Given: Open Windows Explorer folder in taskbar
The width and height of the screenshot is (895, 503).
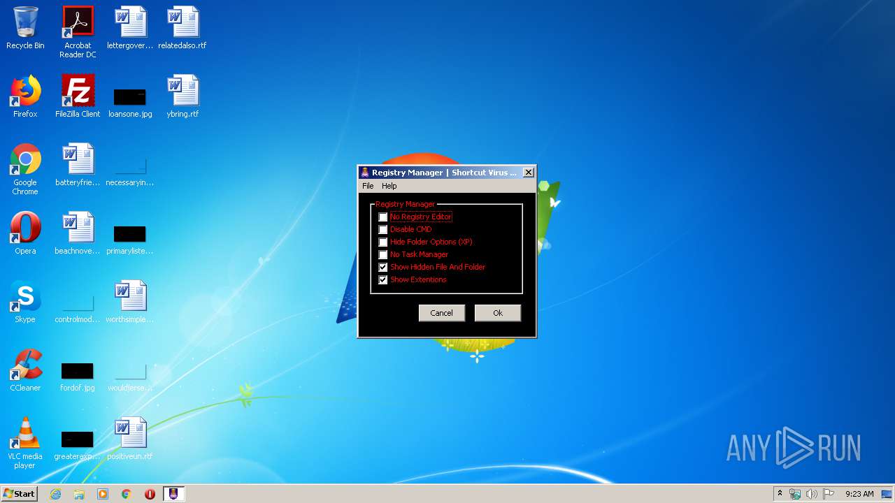Looking at the screenshot, I should click(79, 494).
